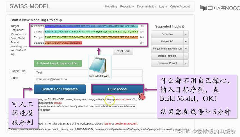Select the Sequence supported input button

(x=167, y=34)
